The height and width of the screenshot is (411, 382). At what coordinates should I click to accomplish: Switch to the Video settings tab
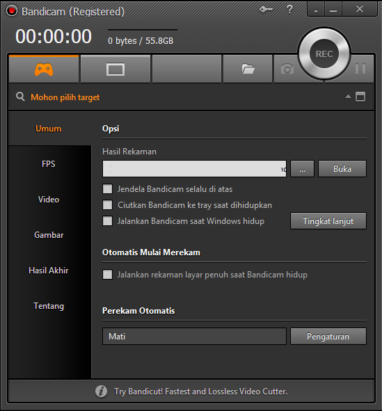(x=49, y=200)
